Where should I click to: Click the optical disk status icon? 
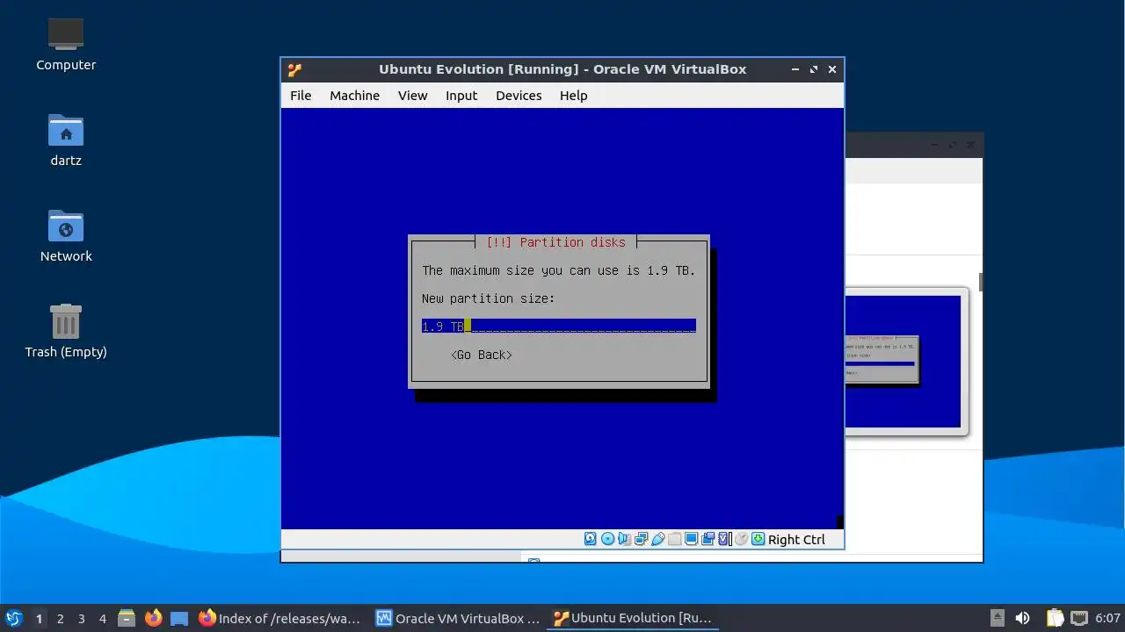(607, 539)
